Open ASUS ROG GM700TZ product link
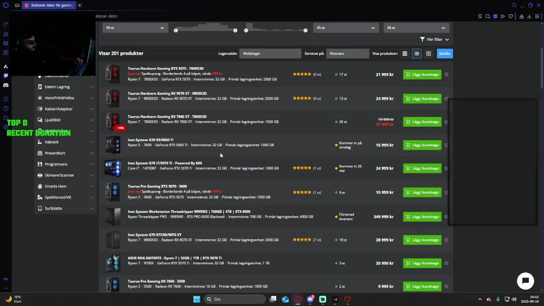This screenshot has height=306, width=544. coord(174,258)
